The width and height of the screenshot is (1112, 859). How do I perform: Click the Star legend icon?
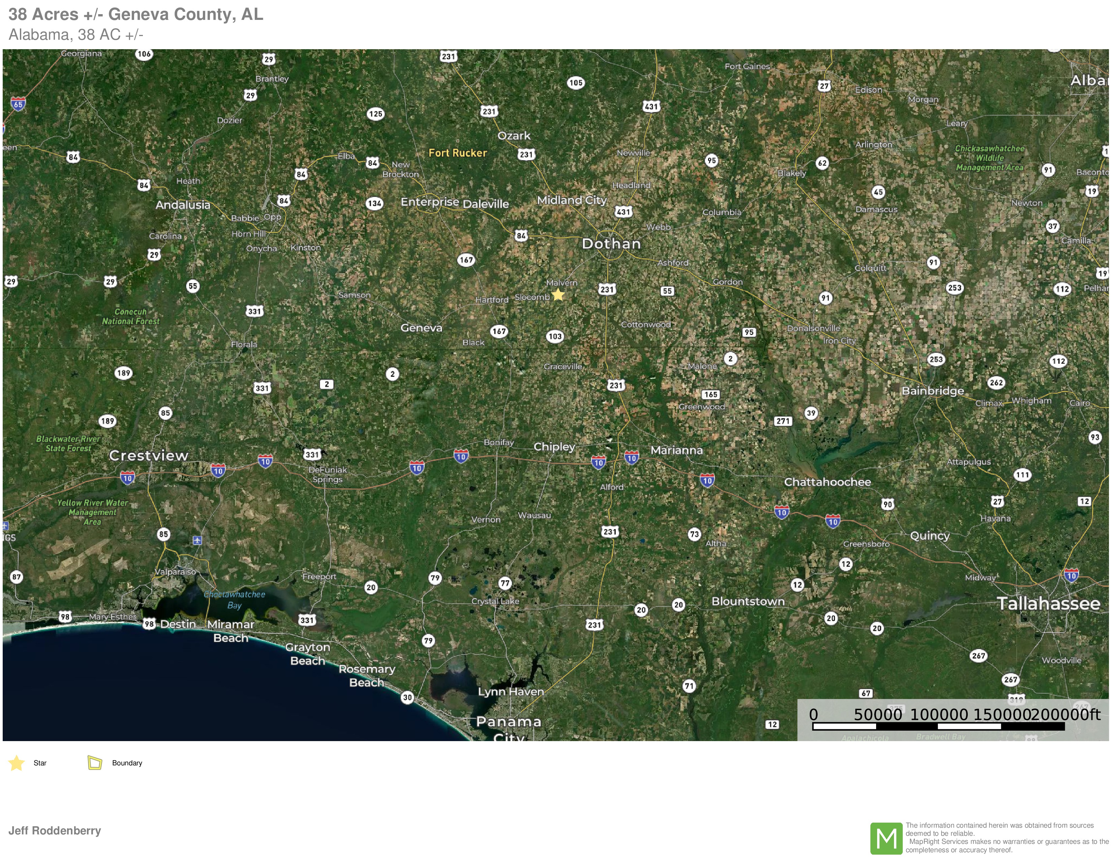[17, 763]
